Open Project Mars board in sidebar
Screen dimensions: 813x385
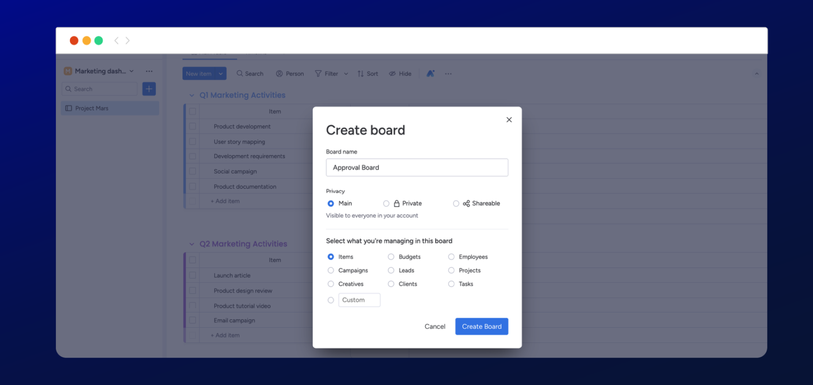click(110, 108)
